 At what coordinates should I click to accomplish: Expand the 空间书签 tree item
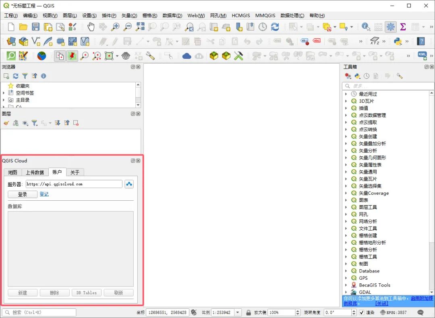point(4,93)
